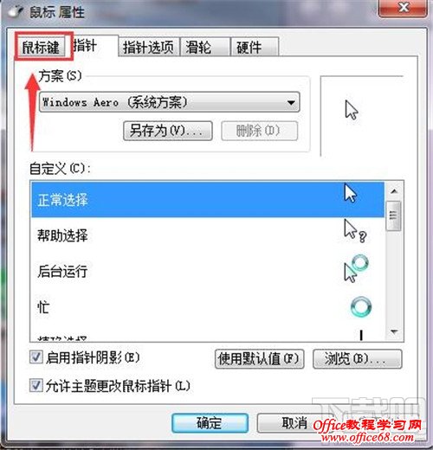Click the cursor preview arrow image
The height and width of the screenshot is (450, 433).
pyautogui.click(x=352, y=110)
